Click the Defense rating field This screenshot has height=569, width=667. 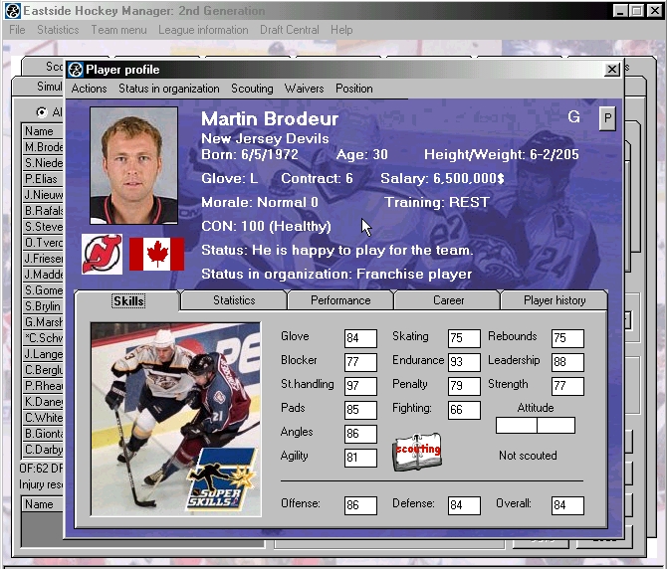pos(464,505)
